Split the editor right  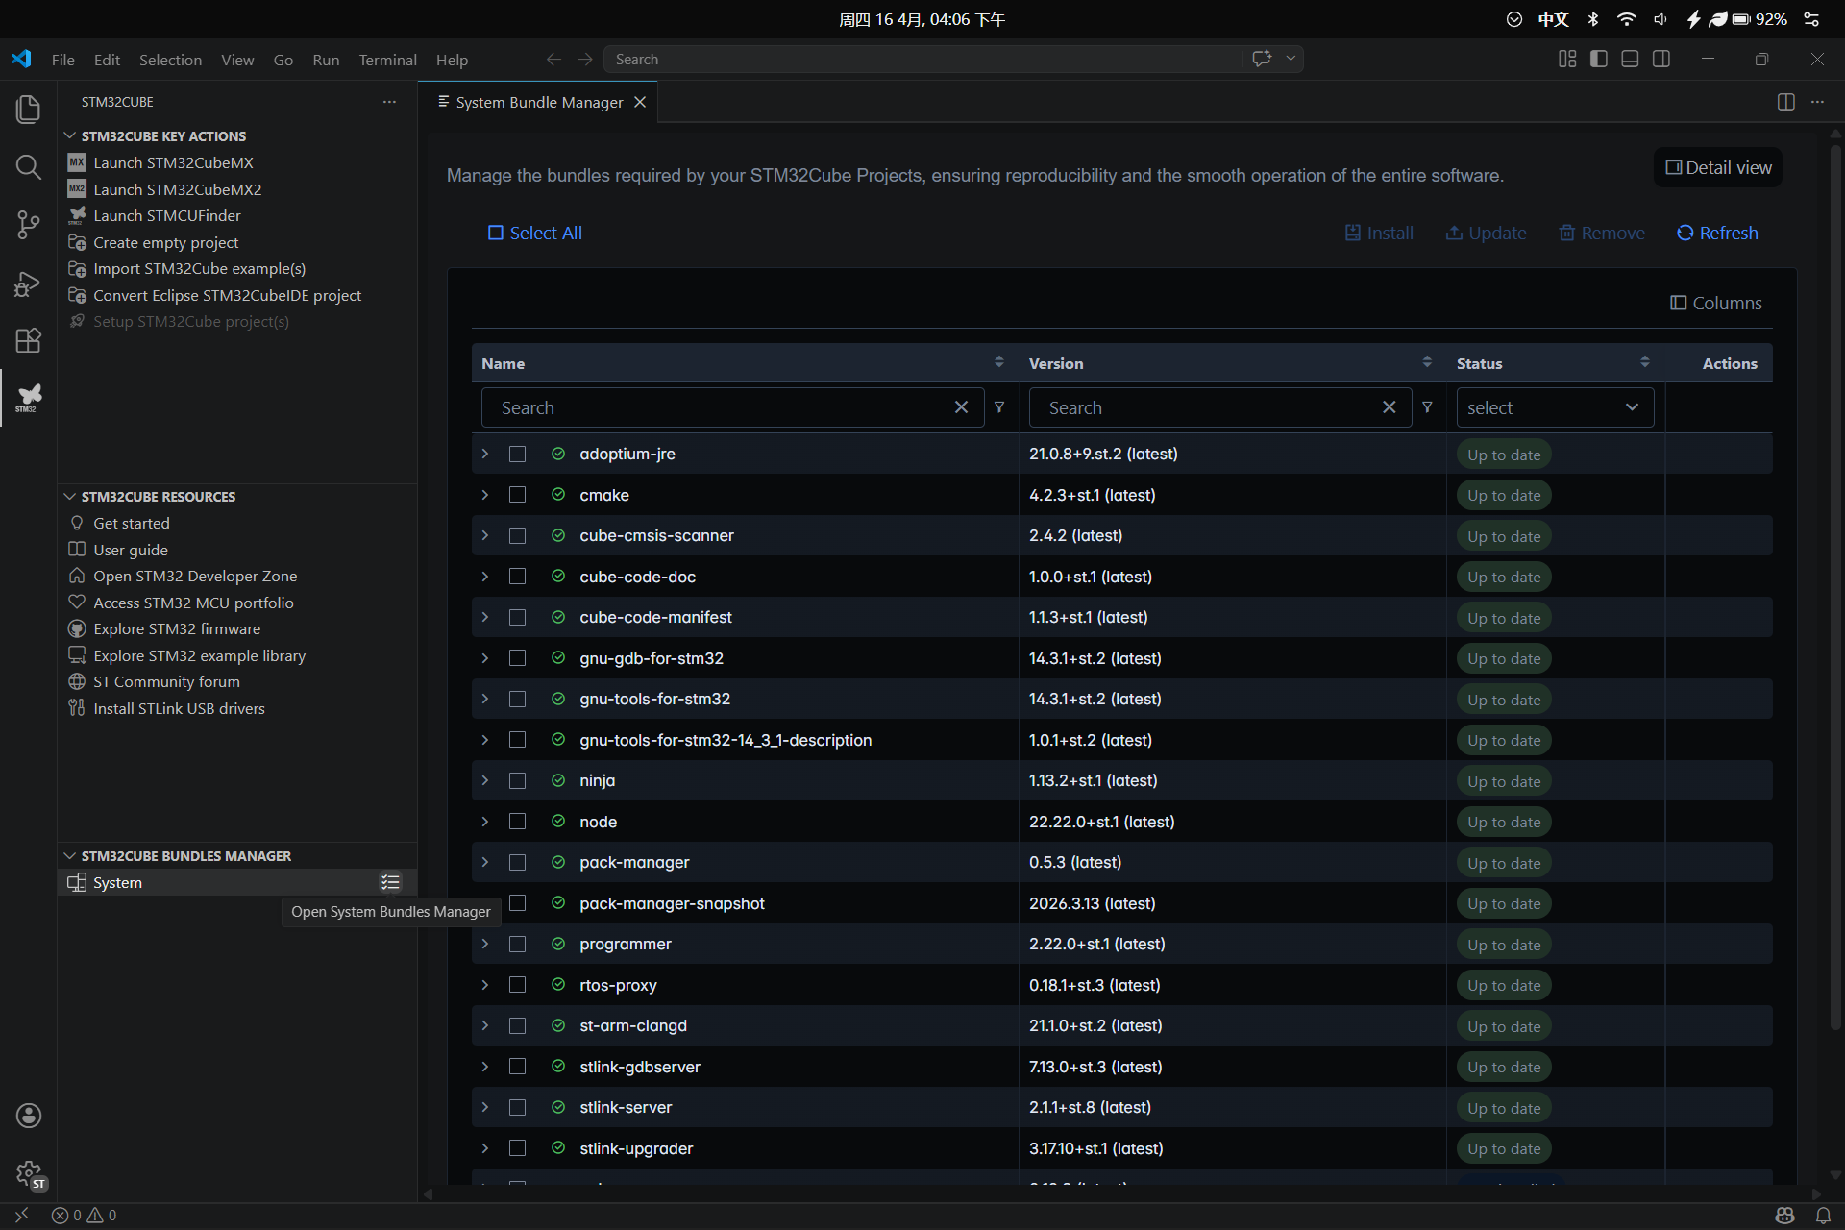point(1785,102)
